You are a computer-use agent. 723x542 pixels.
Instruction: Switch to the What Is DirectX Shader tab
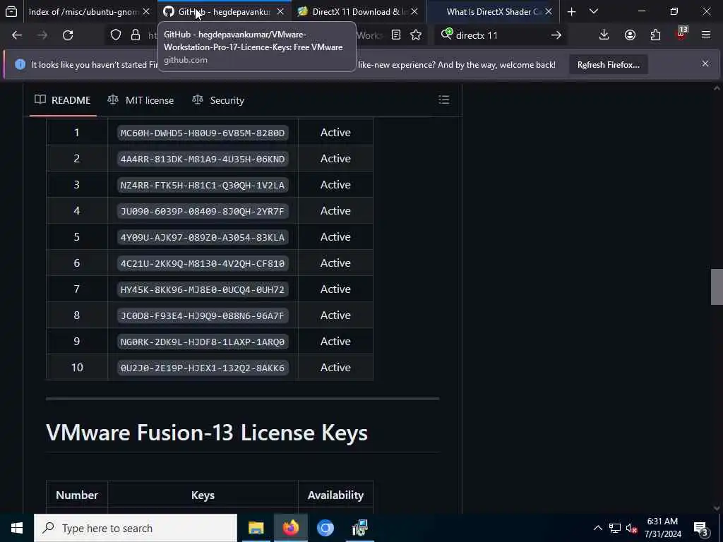[489, 12]
